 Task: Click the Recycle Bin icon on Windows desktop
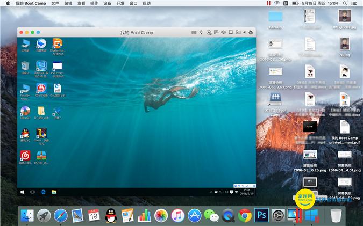(x=25, y=67)
